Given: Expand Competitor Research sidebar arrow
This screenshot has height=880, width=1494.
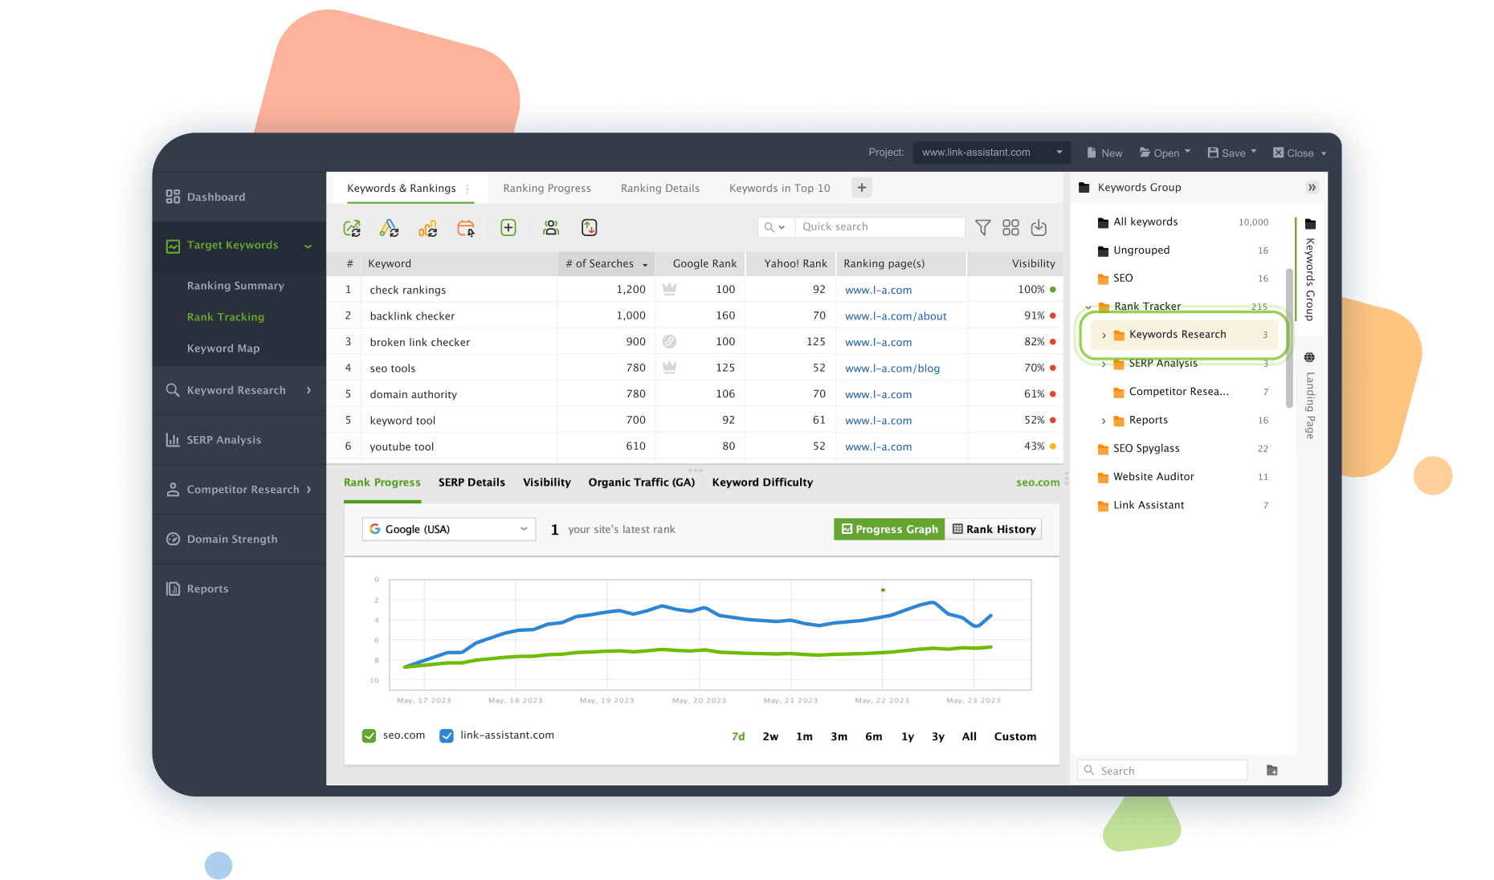Looking at the screenshot, I should tap(309, 490).
